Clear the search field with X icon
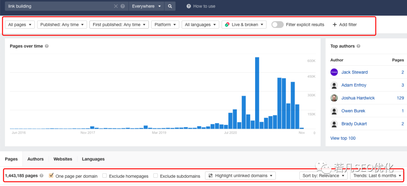The image size is (407, 186). [116, 6]
